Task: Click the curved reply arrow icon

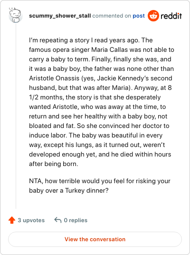Action: point(58,220)
